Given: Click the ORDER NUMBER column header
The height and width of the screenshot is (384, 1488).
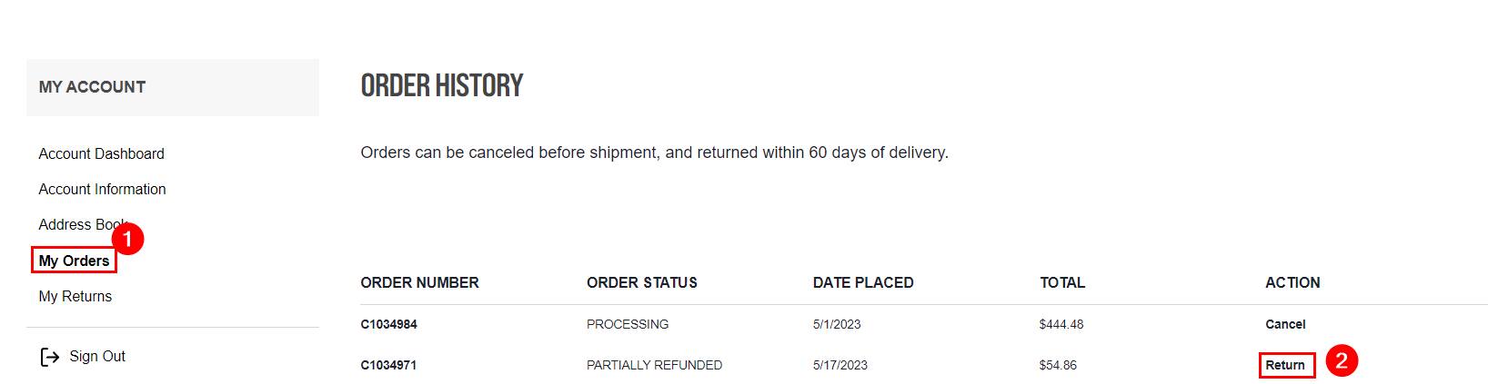Looking at the screenshot, I should coord(419,283).
